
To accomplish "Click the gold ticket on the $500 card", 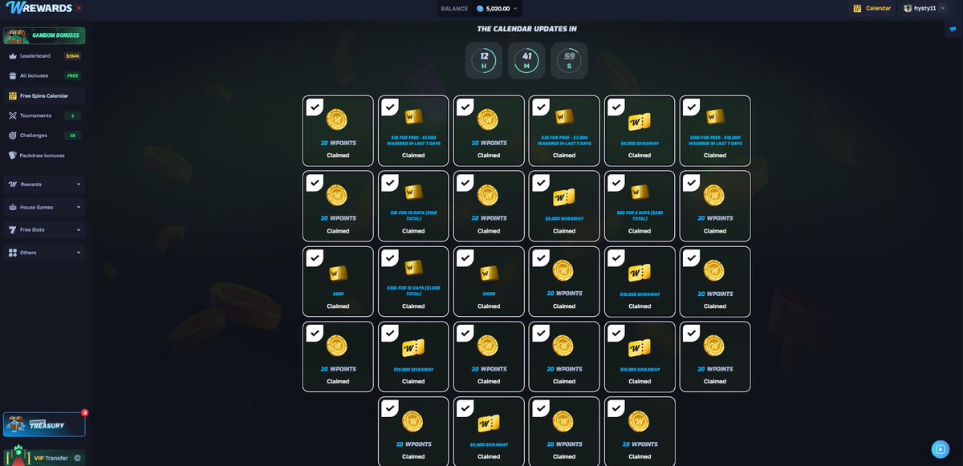I will tap(338, 274).
